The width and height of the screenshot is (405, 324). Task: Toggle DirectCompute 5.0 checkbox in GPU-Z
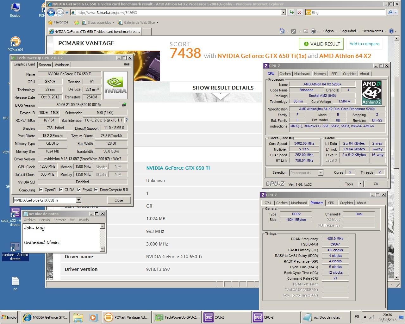pyautogui.click(x=96, y=190)
